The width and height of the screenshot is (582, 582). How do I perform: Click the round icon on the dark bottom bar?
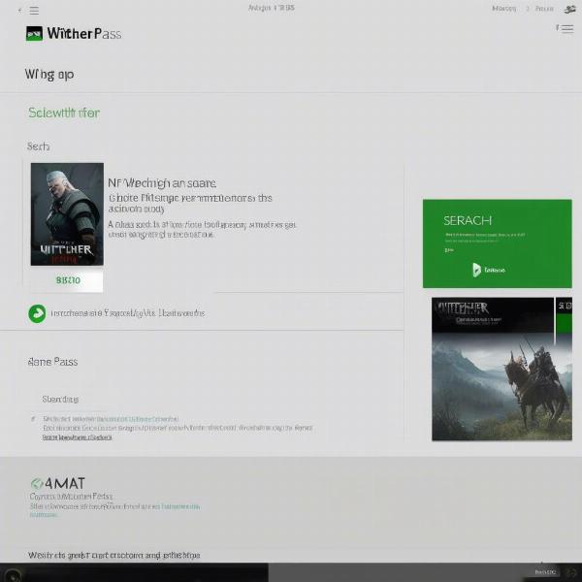[x=14, y=576]
